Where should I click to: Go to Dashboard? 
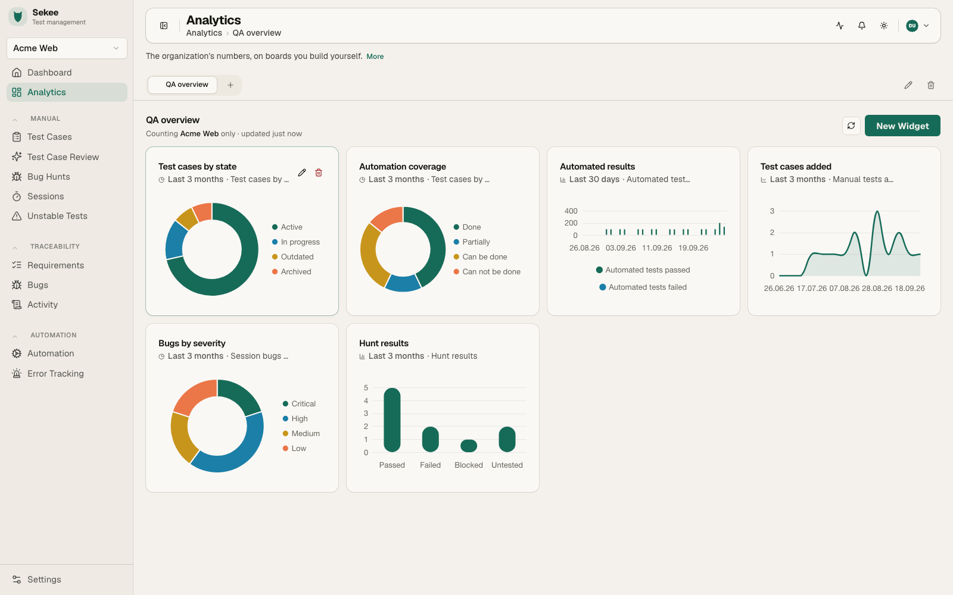click(67, 73)
